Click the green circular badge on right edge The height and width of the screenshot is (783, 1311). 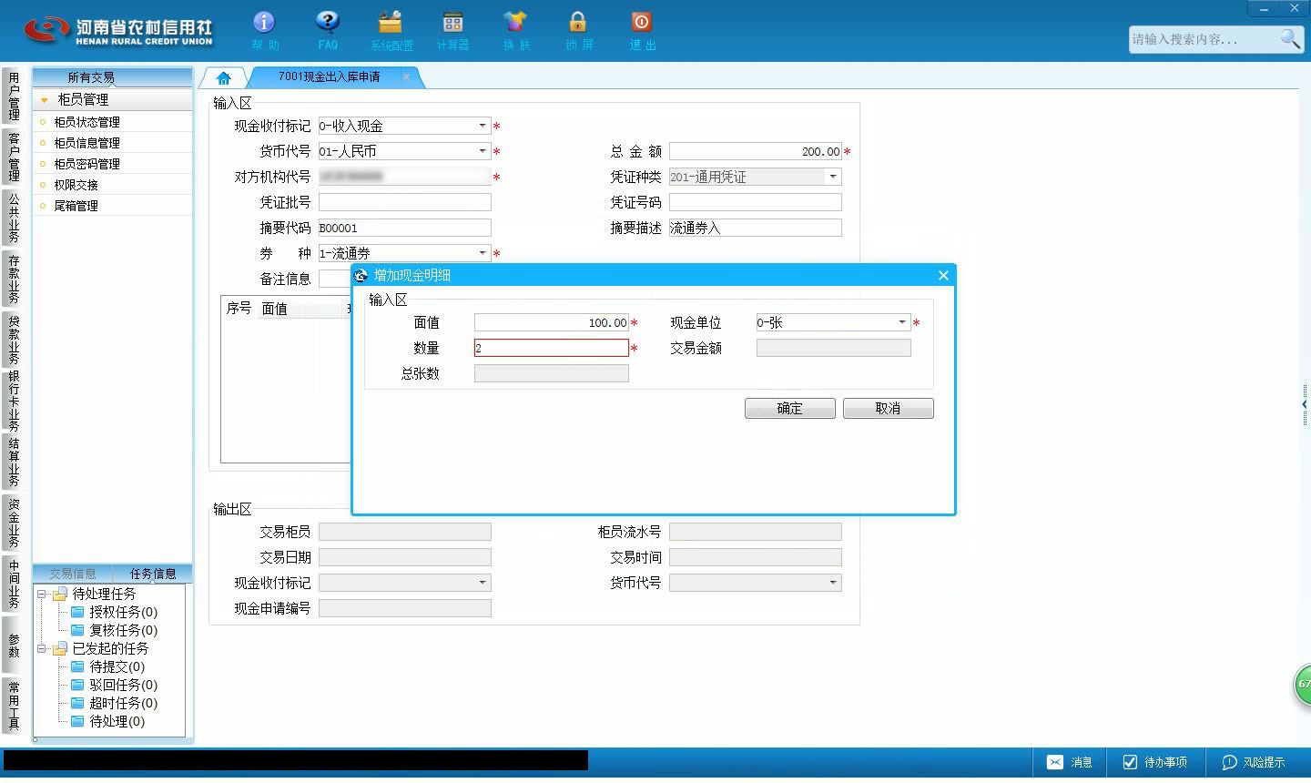[x=1303, y=685]
